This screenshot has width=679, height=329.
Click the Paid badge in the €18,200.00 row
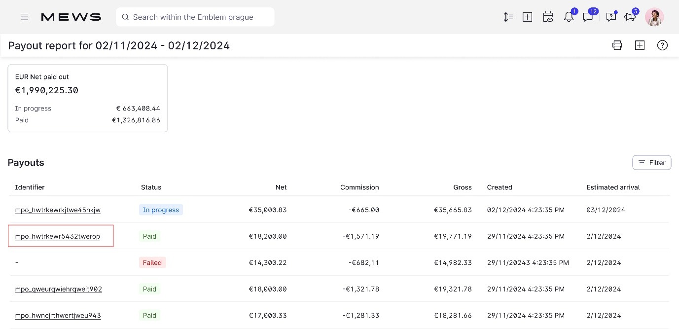[x=149, y=236]
